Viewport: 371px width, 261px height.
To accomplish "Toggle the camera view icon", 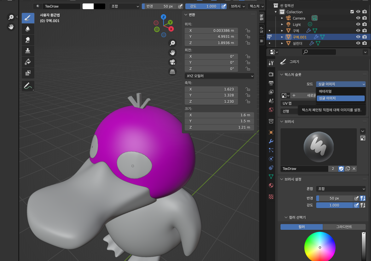I will pyautogui.click(x=172, y=62).
